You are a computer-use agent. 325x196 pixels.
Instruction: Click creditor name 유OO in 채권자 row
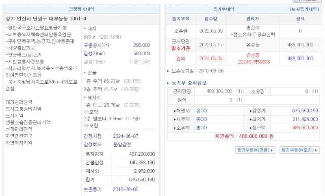(201, 111)
